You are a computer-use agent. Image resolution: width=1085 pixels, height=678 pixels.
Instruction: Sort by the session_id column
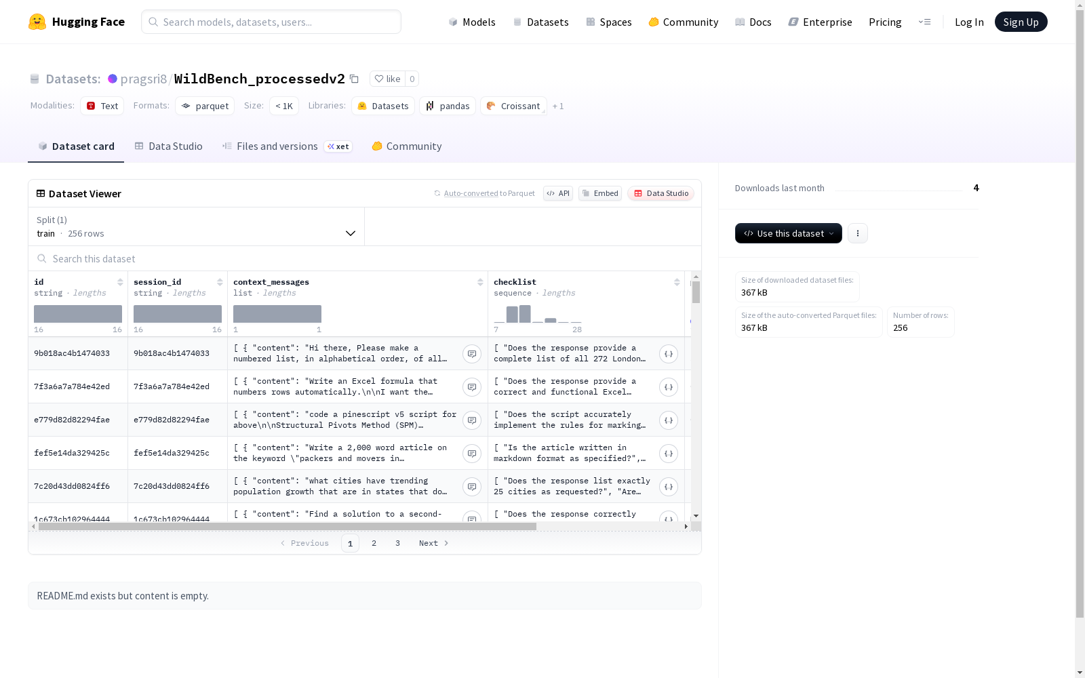(220, 282)
